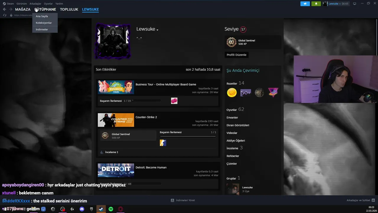Click the Global Sentinel badge icon beside level
The width and height of the screenshot is (378, 213).
coord(232,42)
